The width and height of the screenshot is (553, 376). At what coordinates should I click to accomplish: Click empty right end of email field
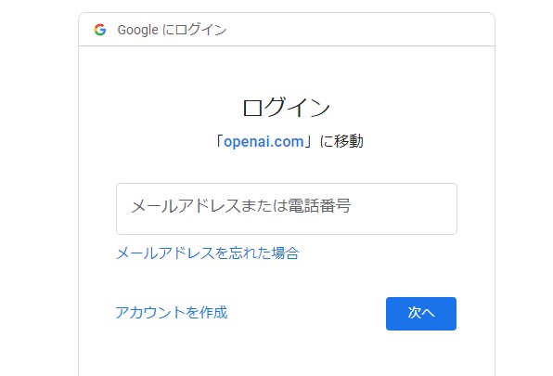coord(405,209)
